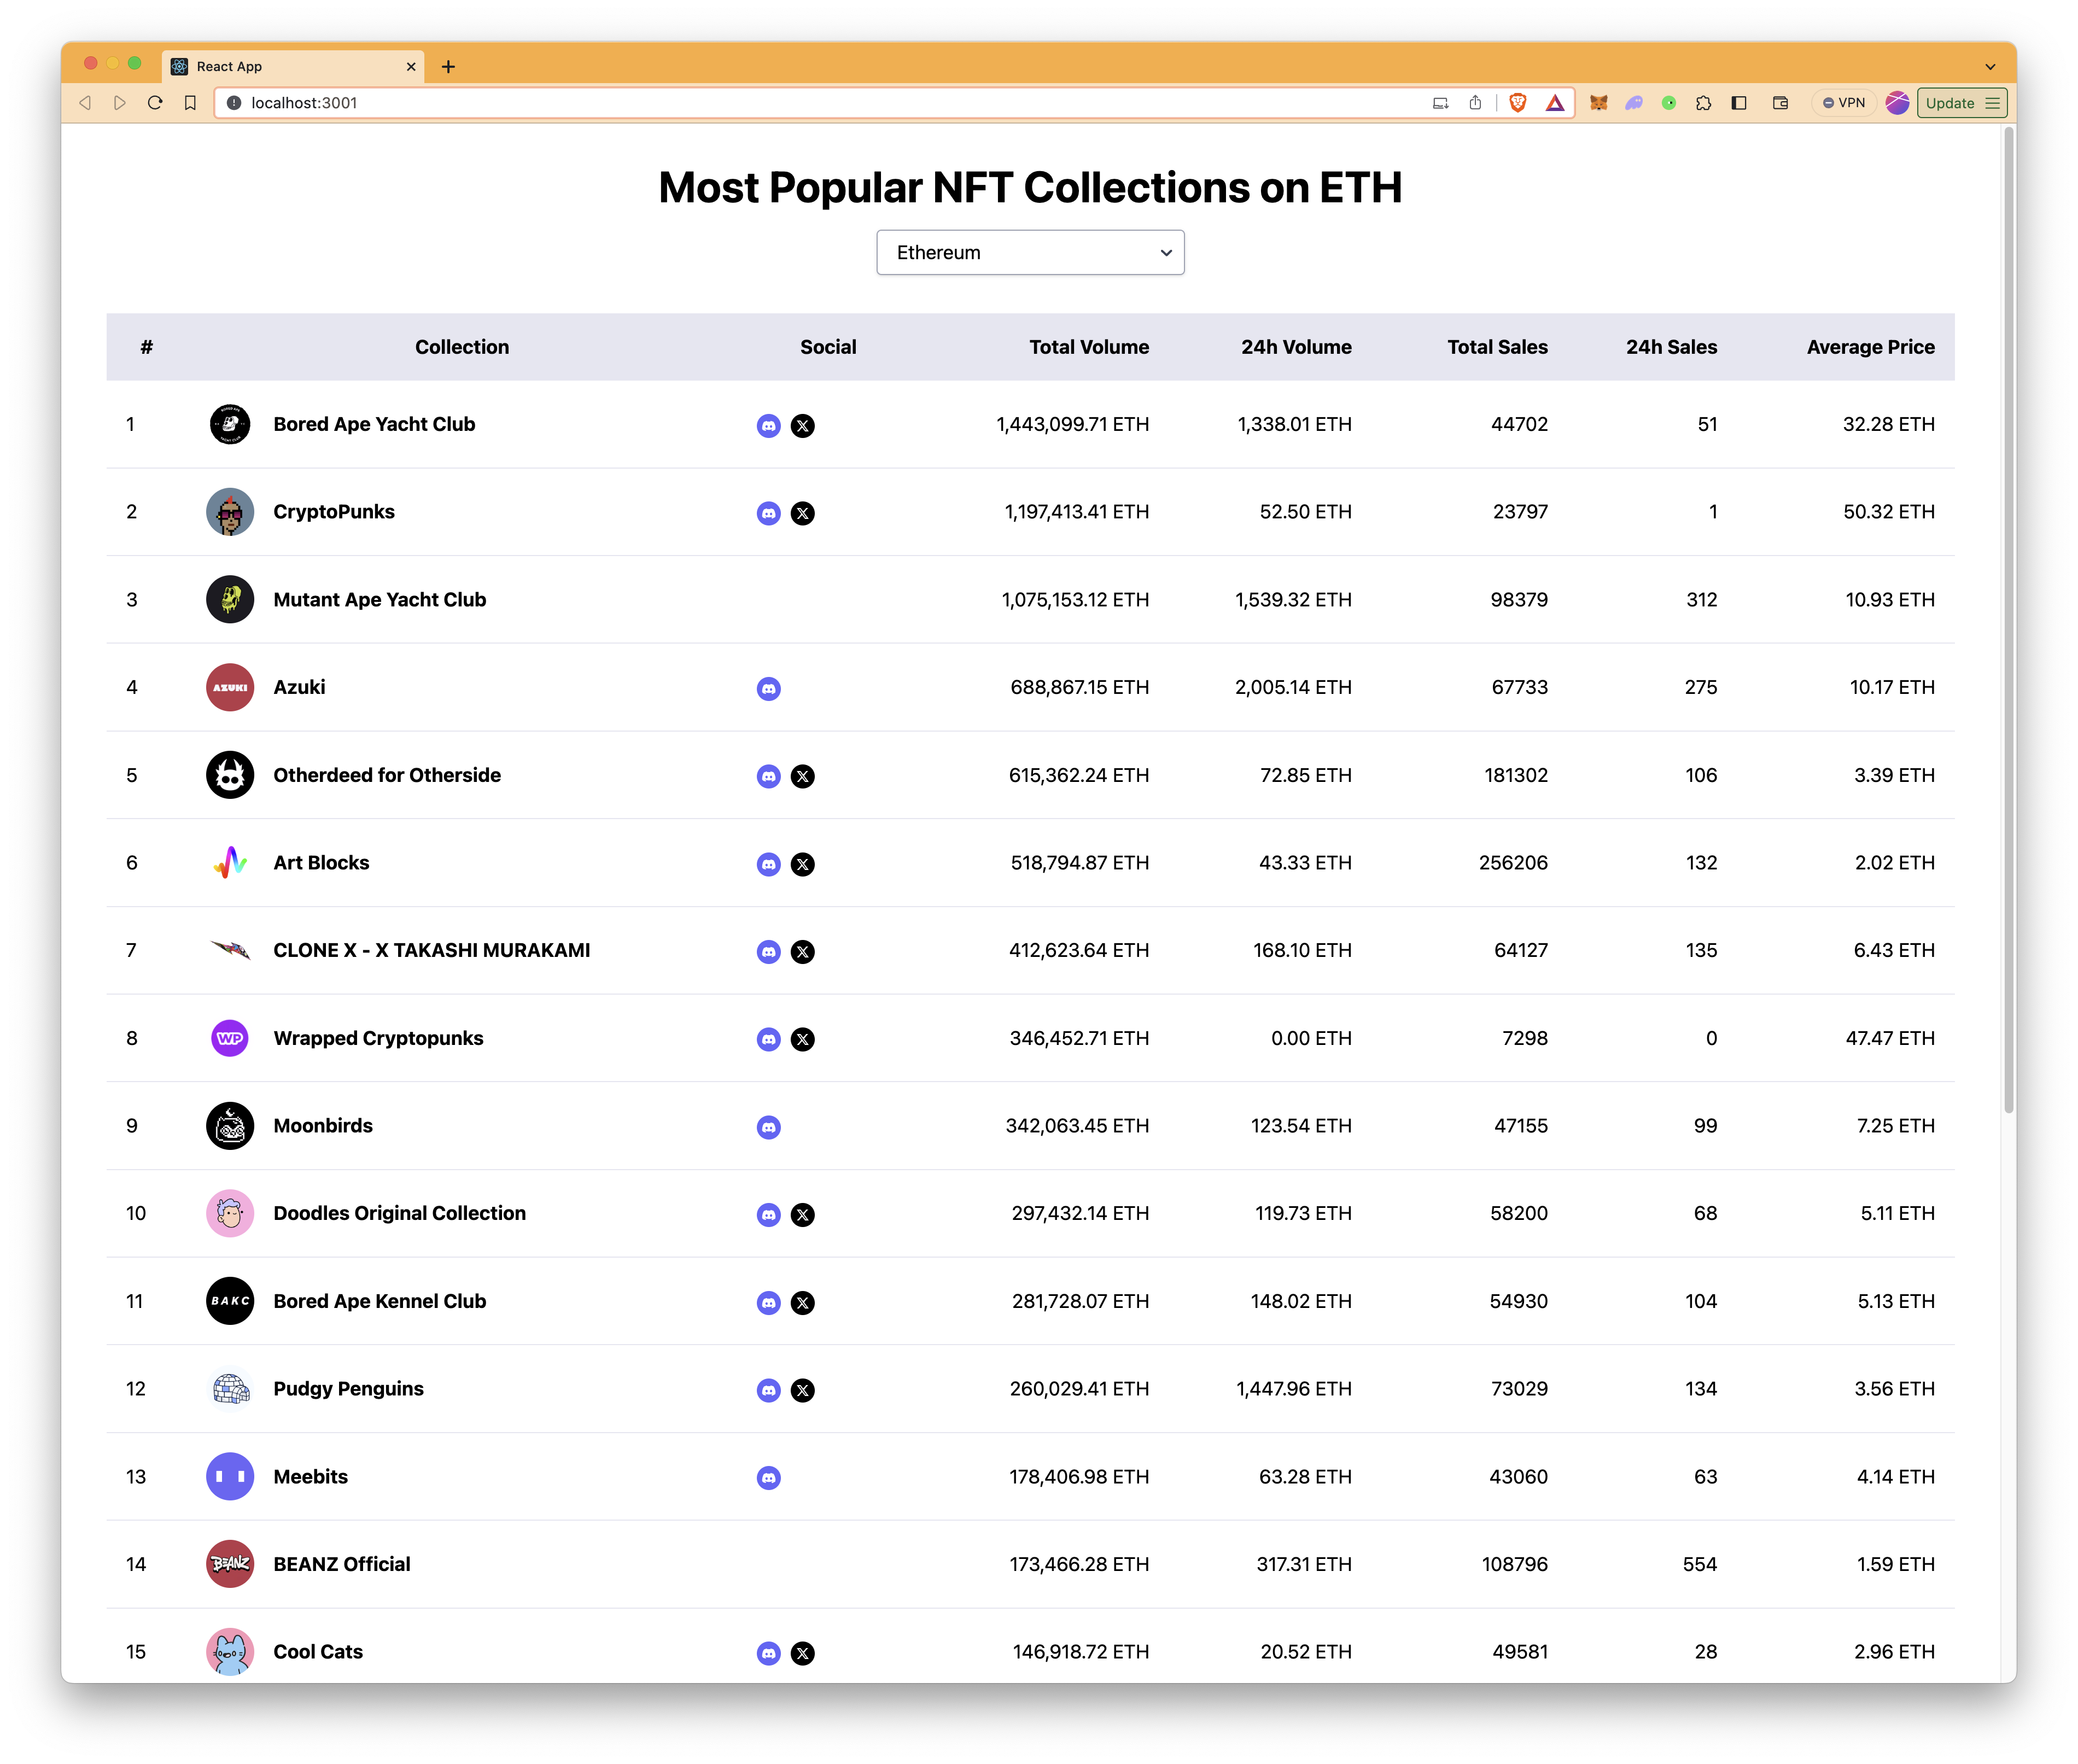This screenshot has height=1764, width=2078.
Task: Click Pudgy Penguins X icon
Action: tap(802, 1390)
